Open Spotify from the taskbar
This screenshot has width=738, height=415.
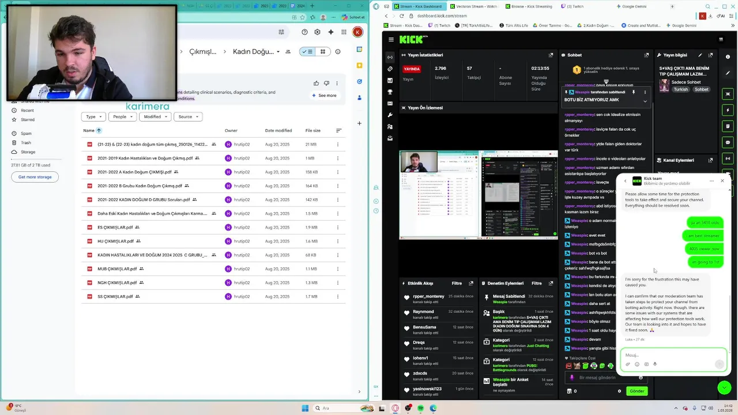coord(420,408)
